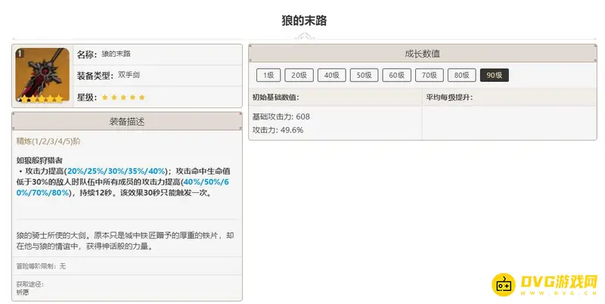This screenshot has height=304, width=605.
Task: Click the Wolf's Gravestone weapon thumbnail
Action: 42,74
